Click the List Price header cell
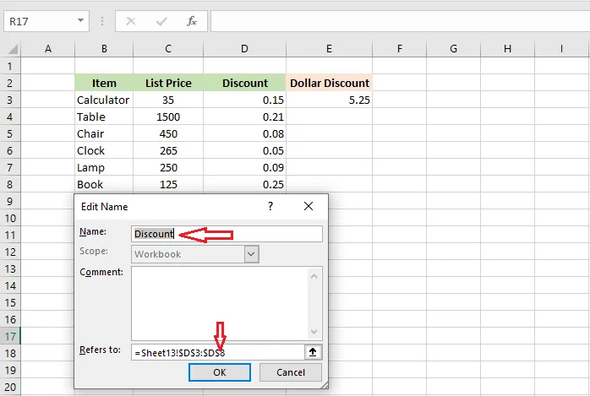The height and width of the screenshot is (396, 590). pos(168,83)
